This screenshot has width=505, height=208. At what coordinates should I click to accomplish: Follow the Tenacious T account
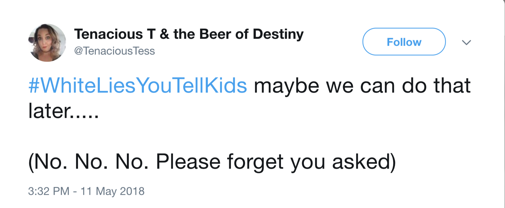click(x=404, y=42)
